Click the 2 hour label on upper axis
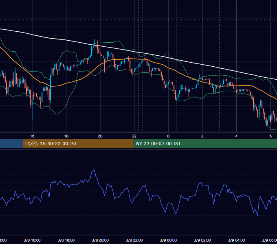The width and height of the screenshot is (277, 244). (202, 136)
